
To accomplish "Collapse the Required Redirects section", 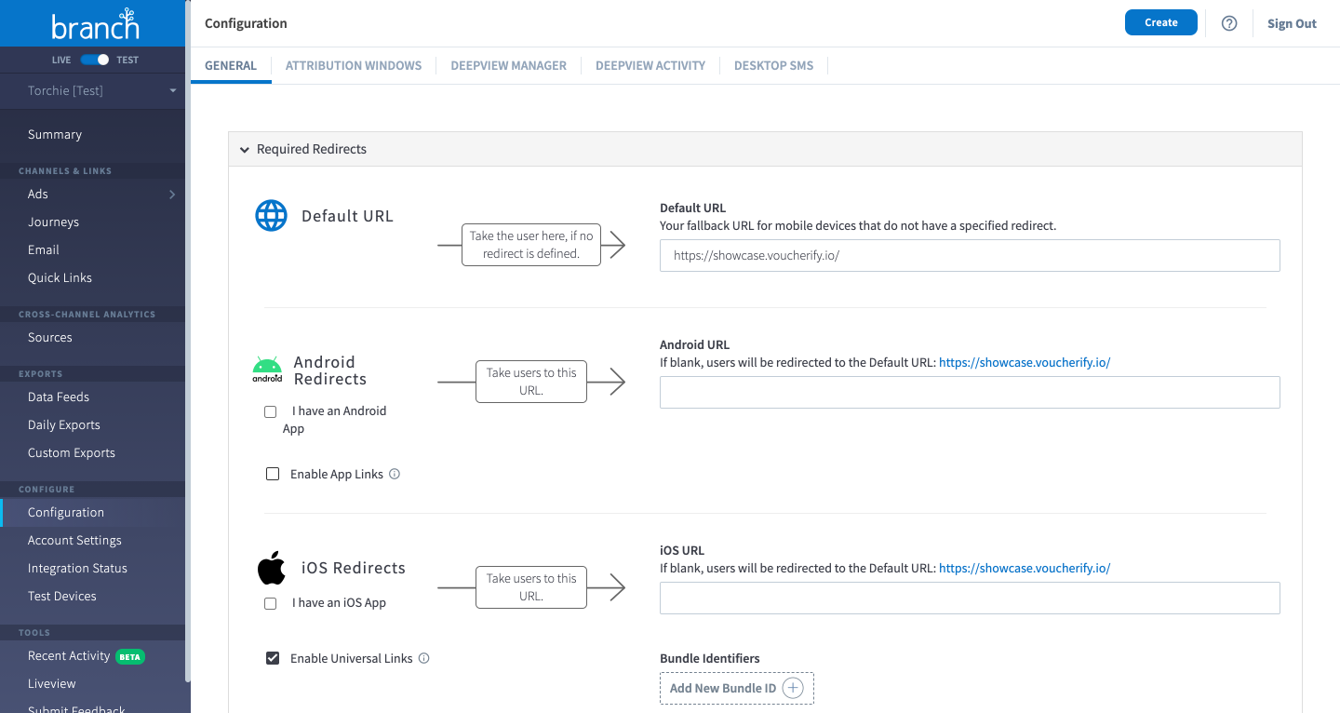I will pyautogui.click(x=245, y=149).
